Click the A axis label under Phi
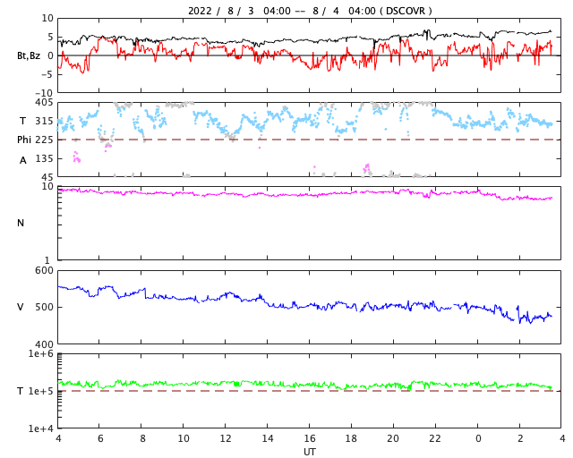 (22, 160)
